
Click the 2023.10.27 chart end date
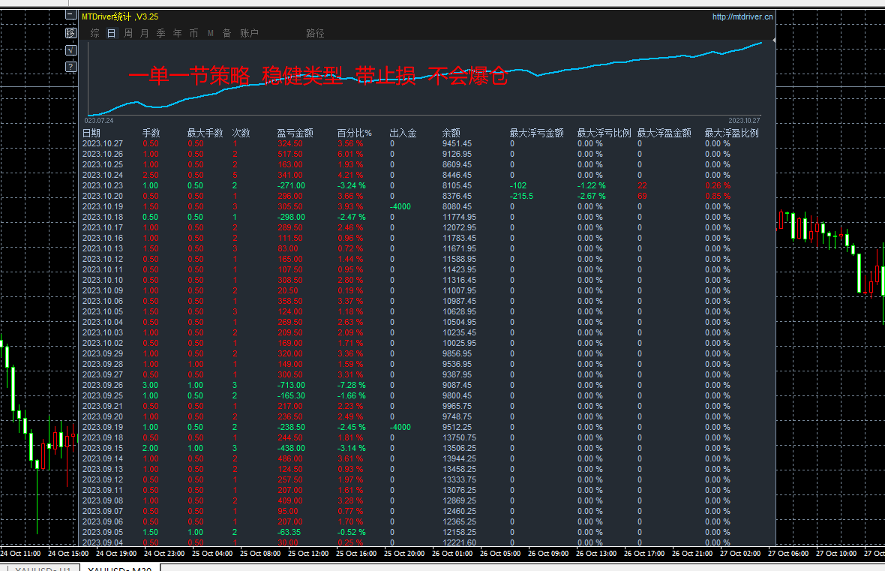(745, 120)
